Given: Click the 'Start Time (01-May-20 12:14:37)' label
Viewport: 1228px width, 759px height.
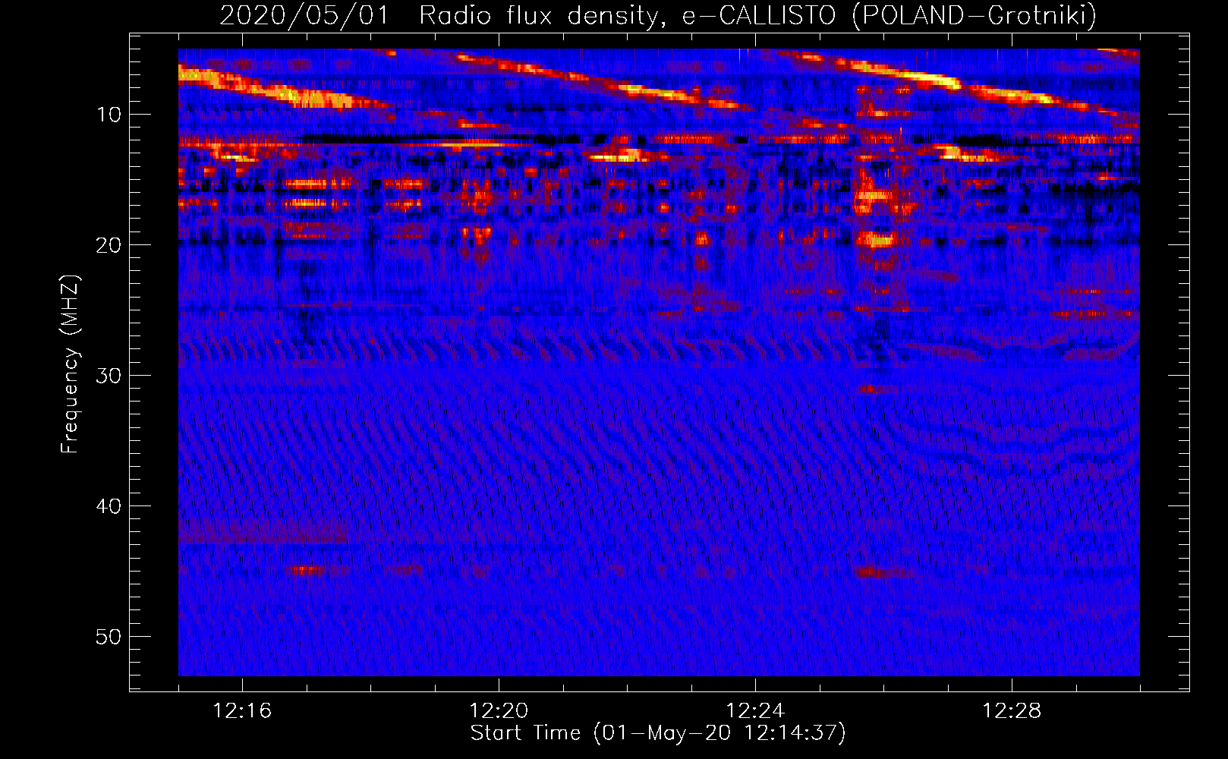Looking at the screenshot, I should [x=658, y=733].
